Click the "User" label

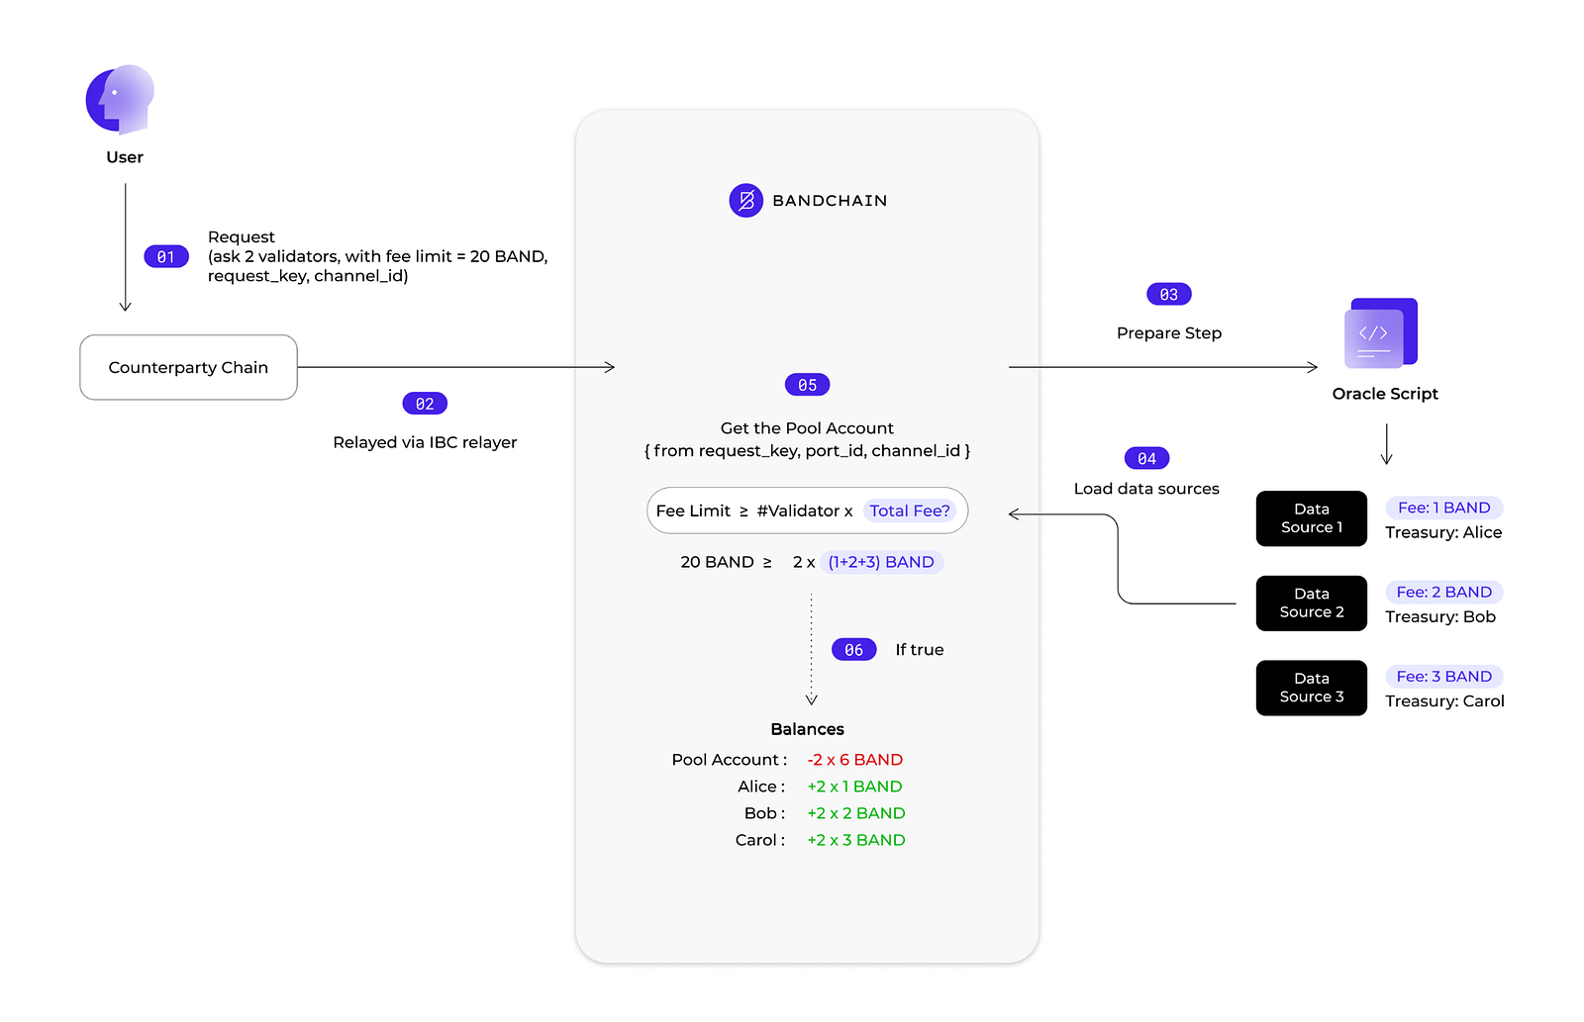(x=125, y=157)
